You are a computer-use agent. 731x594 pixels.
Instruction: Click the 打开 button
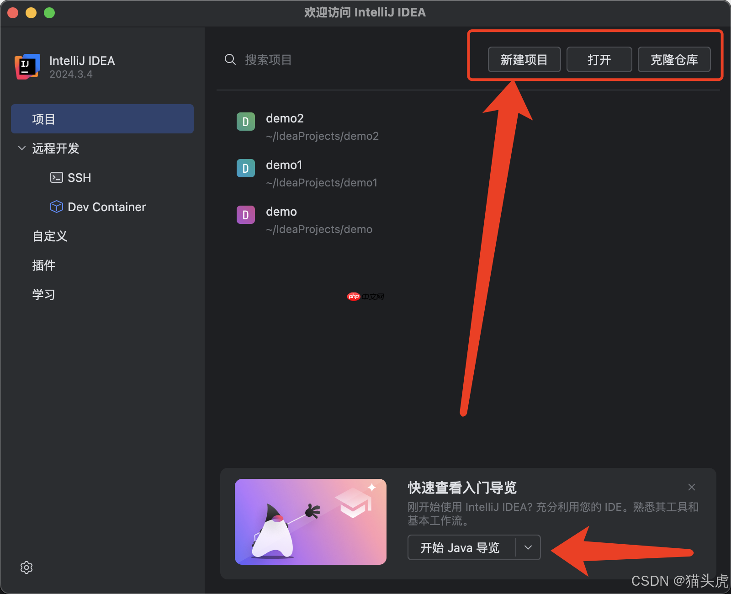[x=599, y=59]
